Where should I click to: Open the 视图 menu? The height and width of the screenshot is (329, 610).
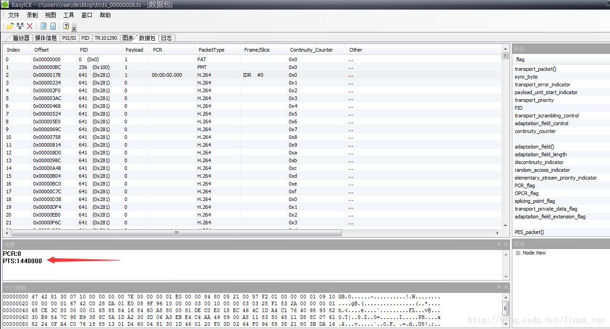pos(51,15)
